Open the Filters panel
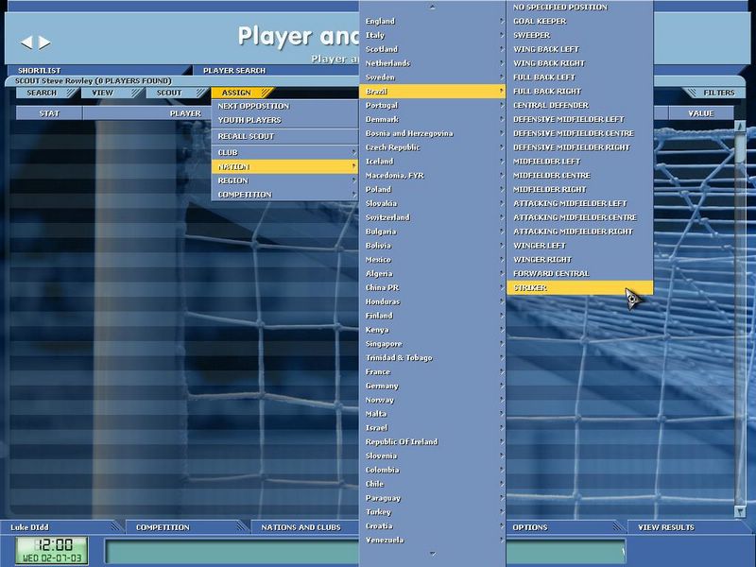Viewport: 756px width, 567px height. click(x=718, y=93)
